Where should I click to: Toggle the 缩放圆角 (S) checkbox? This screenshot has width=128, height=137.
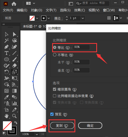tap(55, 89)
